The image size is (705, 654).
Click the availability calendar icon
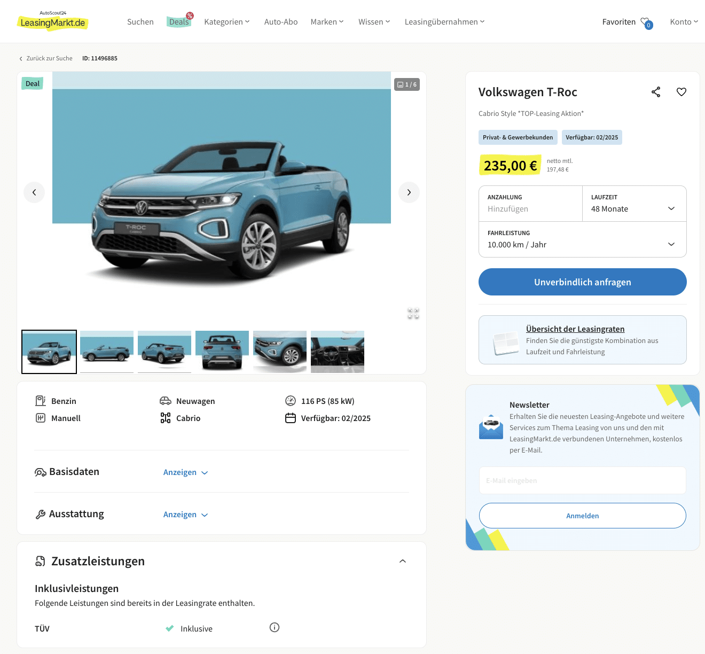tap(291, 418)
